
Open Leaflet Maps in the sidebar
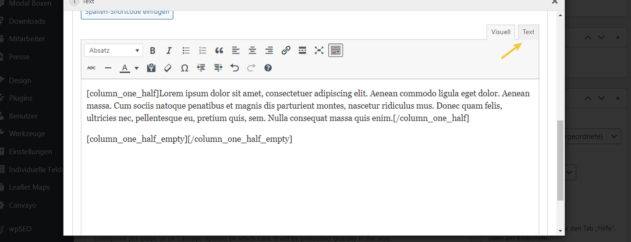(29, 187)
